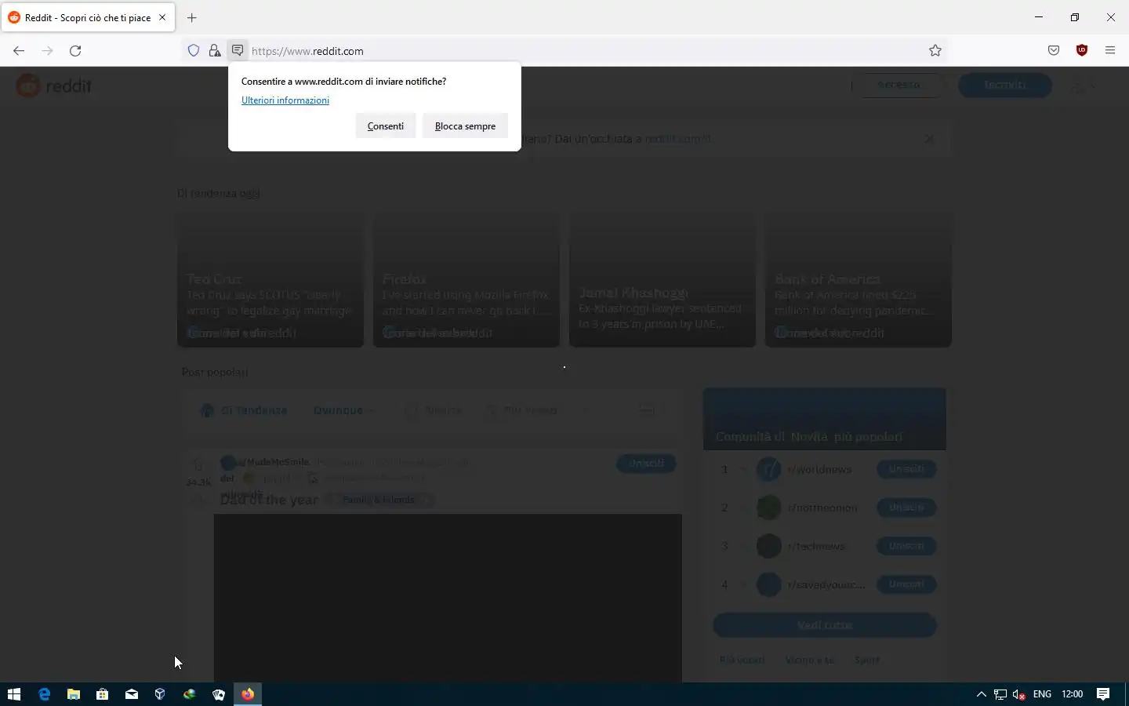Click the notification permission icon in the address bar

(238, 50)
